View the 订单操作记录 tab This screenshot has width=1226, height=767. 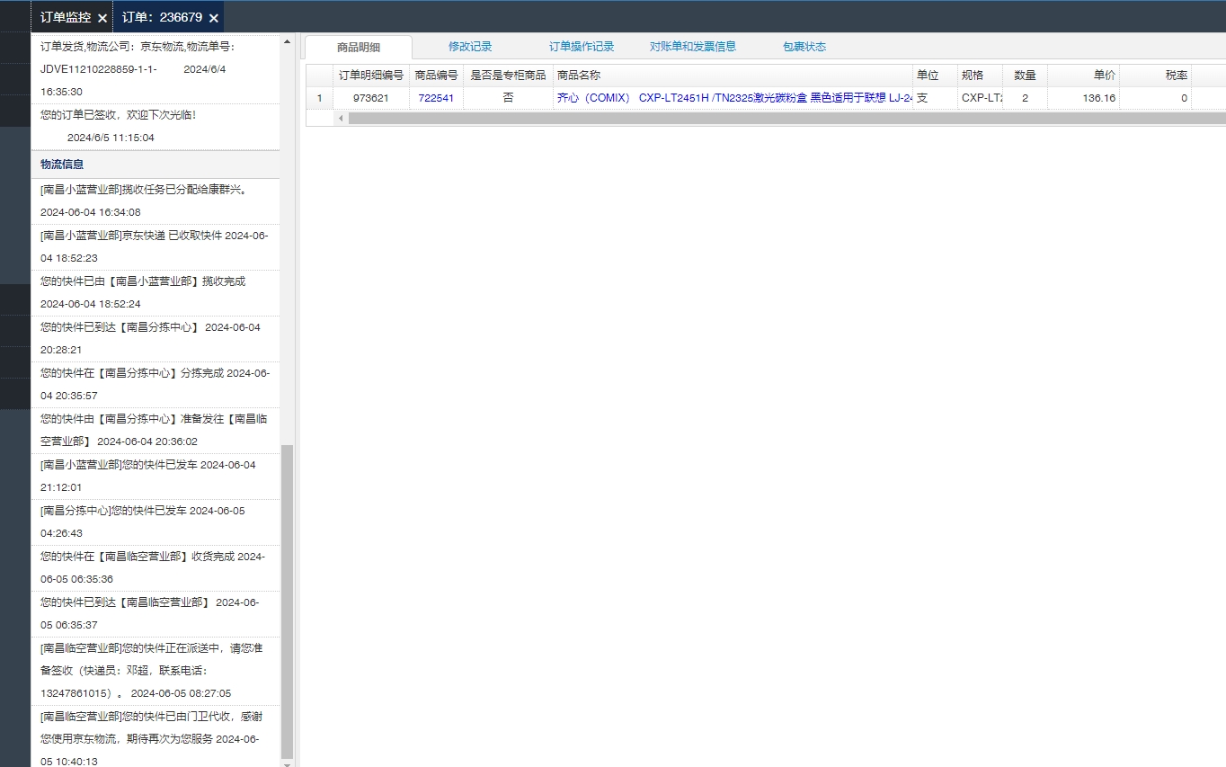(x=582, y=47)
